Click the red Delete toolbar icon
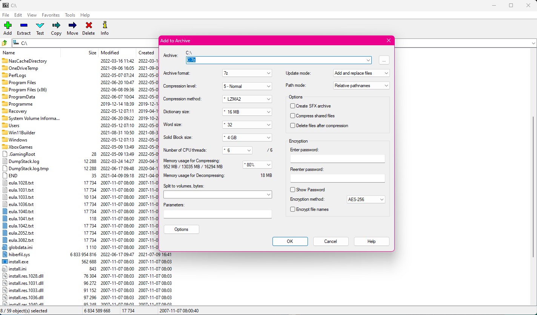Image resolution: width=537 pixels, height=315 pixels. pos(89,26)
